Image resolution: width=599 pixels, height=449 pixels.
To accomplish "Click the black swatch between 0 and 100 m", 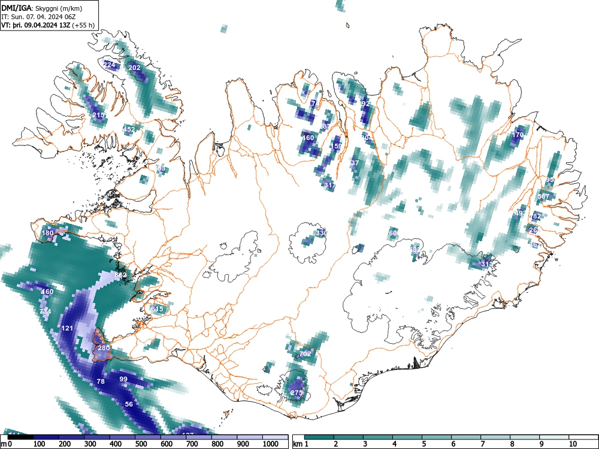I will click(x=20, y=437).
